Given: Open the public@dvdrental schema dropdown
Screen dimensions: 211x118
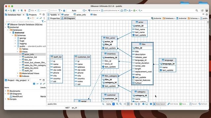Looking at the screenshot, I should (110, 10).
